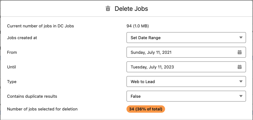
Task: Open the calendar picker for the Until date
Action: coord(239,67)
